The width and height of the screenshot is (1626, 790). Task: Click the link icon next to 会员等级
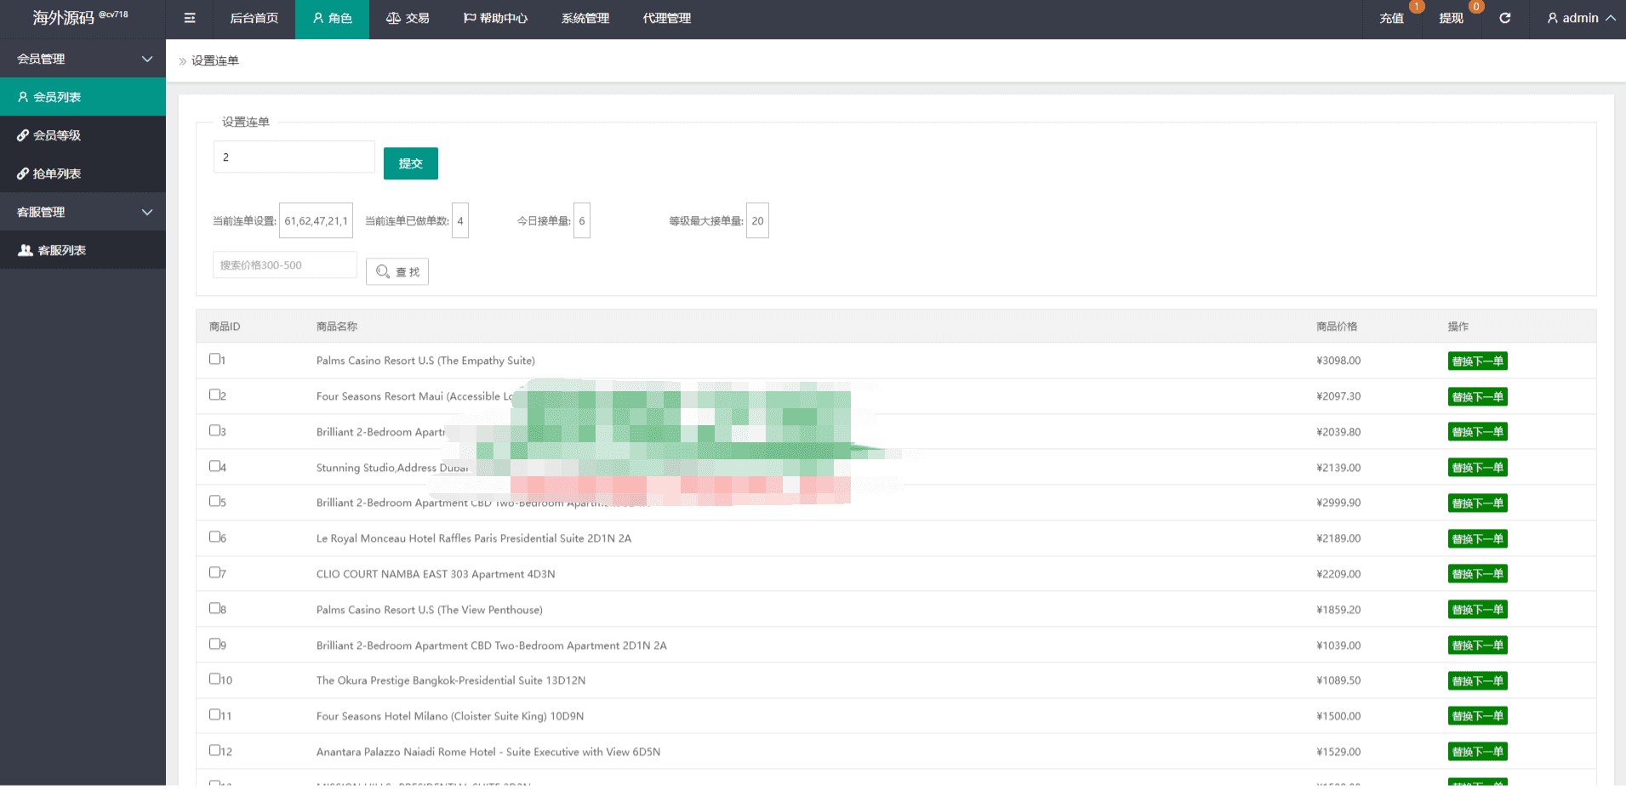point(23,135)
